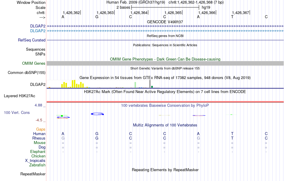This screenshot has height=181, width=284.
Task: Click the Common dbSNP(155) track label
Action: [x=27, y=73]
